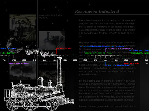Open the steam locomotive photo thumbnail

[52, 40]
